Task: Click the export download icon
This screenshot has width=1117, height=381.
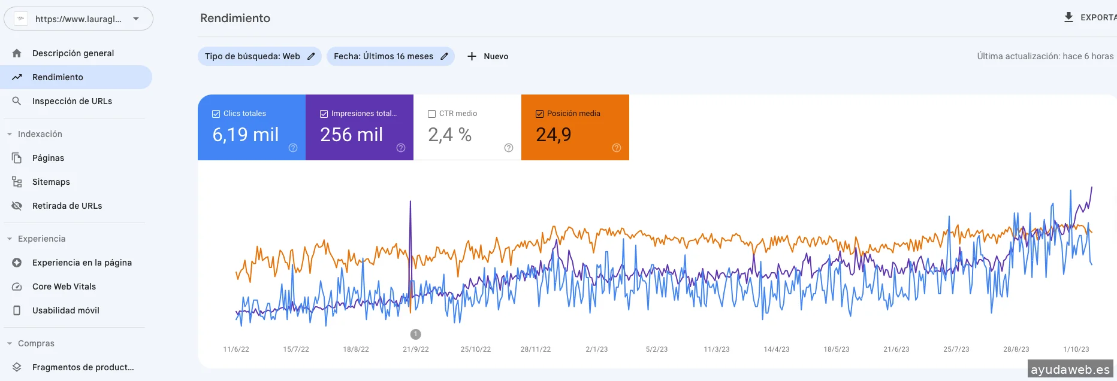Action: [x=1068, y=17]
